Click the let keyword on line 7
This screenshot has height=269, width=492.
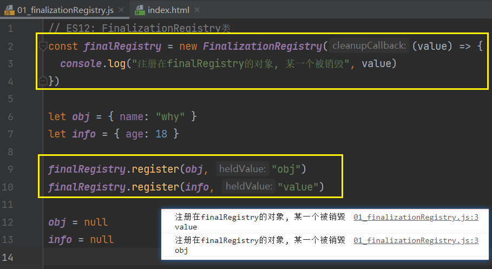pyautogui.click(x=57, y=134)
